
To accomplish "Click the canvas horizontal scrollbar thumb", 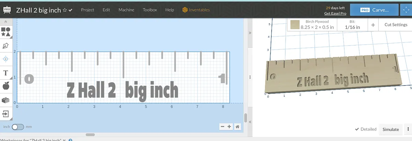I will 90,135.
